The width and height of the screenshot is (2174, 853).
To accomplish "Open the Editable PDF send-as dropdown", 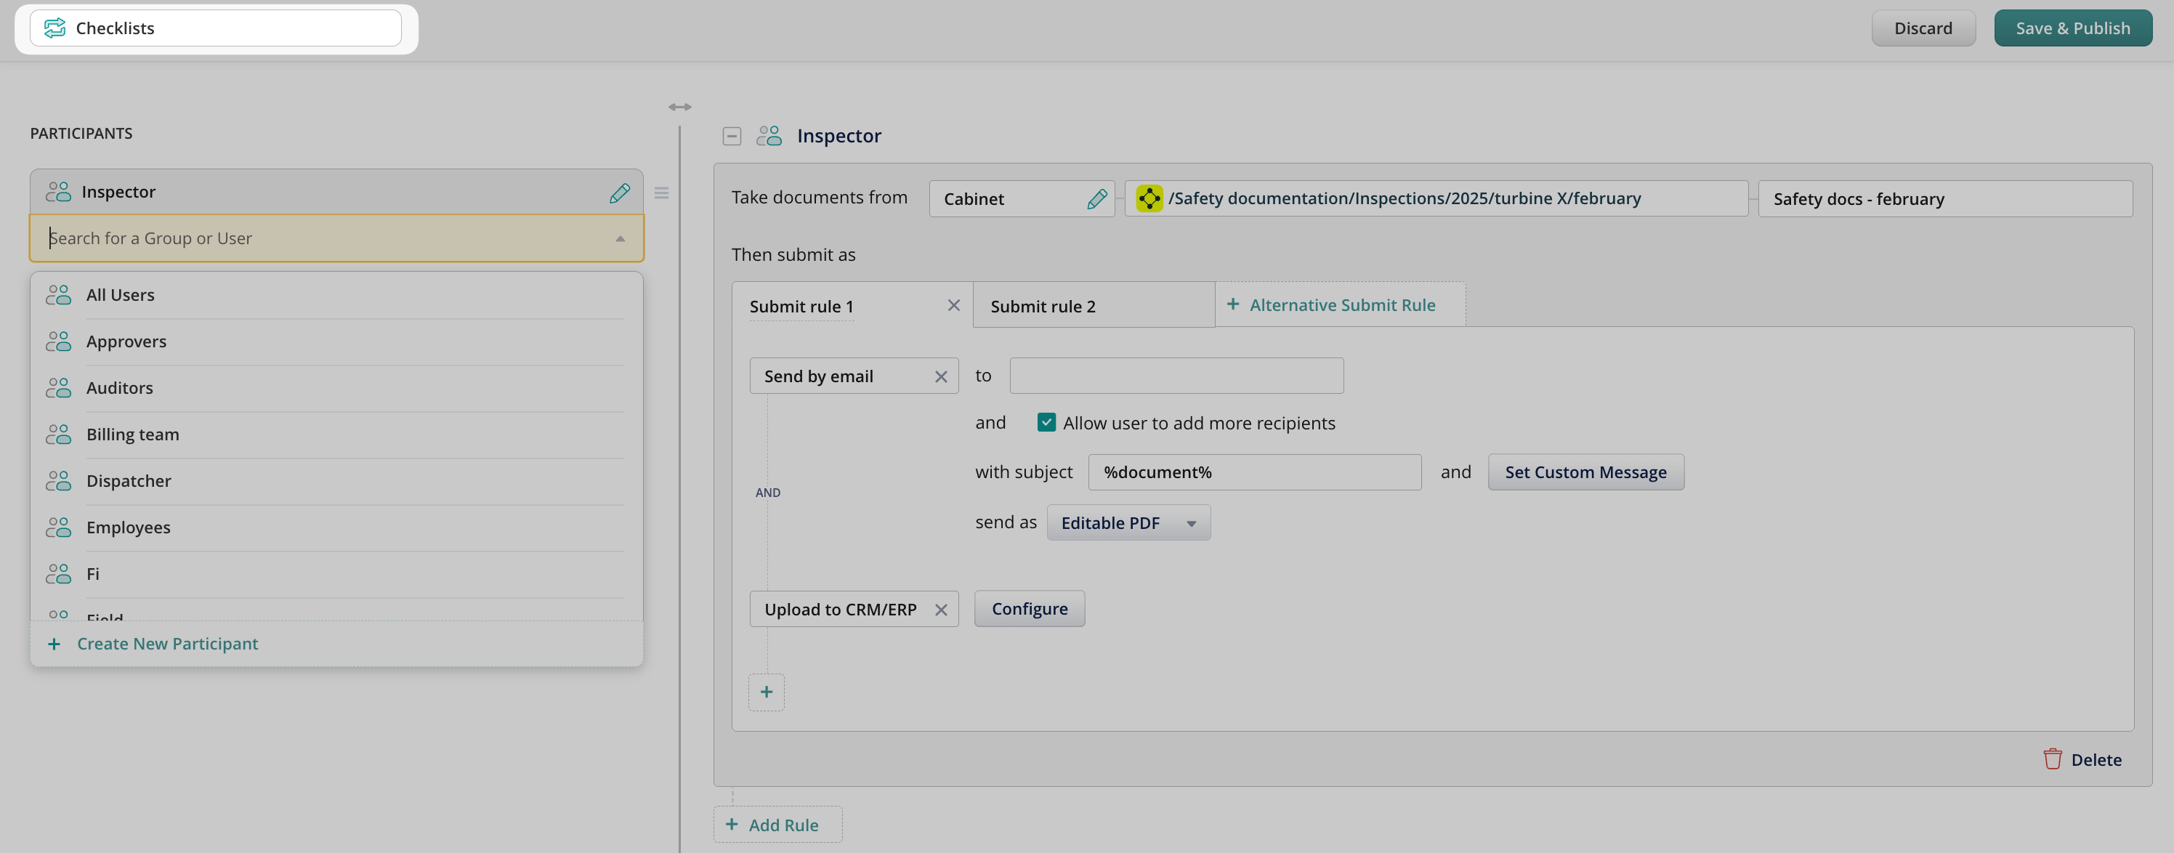I will pos(1128,523).
